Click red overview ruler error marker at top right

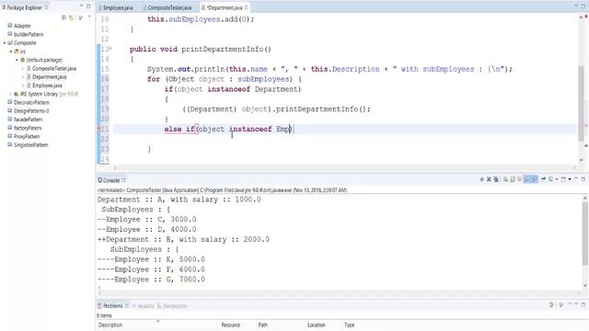click(x=585, y=17)
